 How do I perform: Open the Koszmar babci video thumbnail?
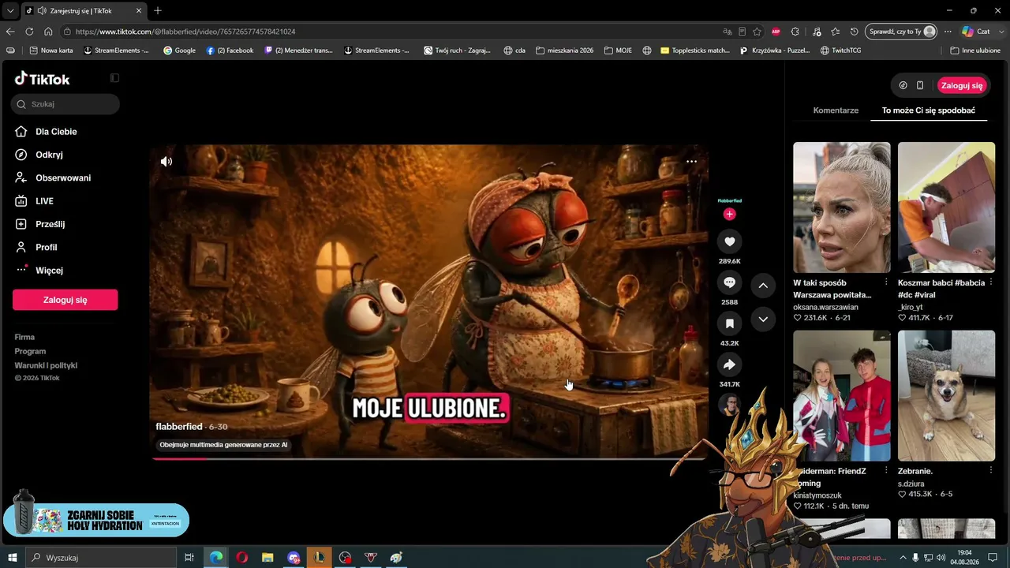pyautogui.click(x=947, y=207)
